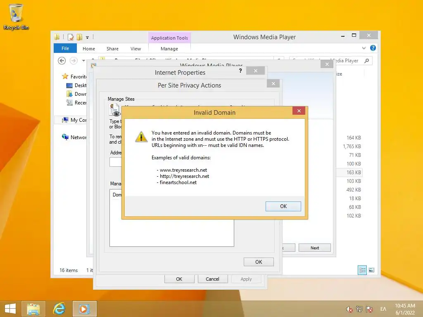Screen dimensions: 423x317
Task: Select Downloads icon in navigation pane
Action: coord(69,94)
